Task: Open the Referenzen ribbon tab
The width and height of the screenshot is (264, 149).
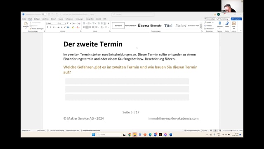Action: (69, 19)
